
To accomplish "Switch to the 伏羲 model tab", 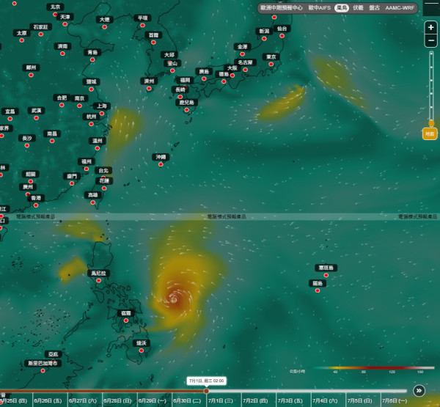I will 358,8.
